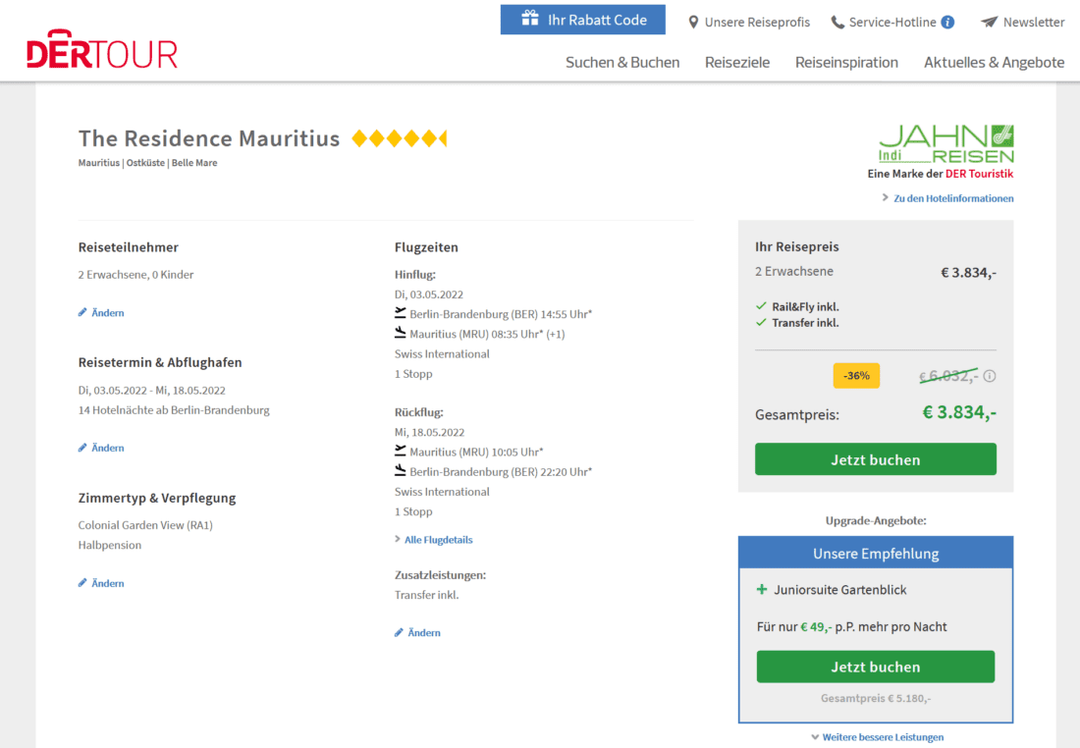Click the Jahn Reisen brand logo
Image resolution: width=1080 pixels, height=748 pixels.
pyautogui.click(x=946, y=144)
